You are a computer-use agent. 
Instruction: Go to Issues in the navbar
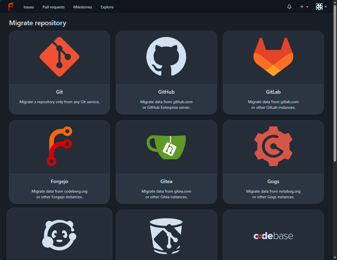click(x=29, y=7)
